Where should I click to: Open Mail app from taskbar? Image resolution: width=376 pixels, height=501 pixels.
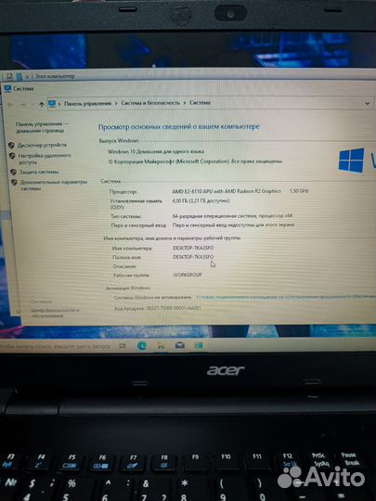click(x=180, y=345)
